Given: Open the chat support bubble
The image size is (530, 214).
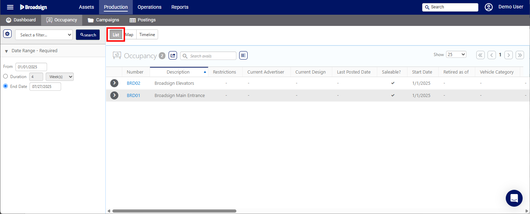Looking at the screenshot, I should click(x=514, y=198).
